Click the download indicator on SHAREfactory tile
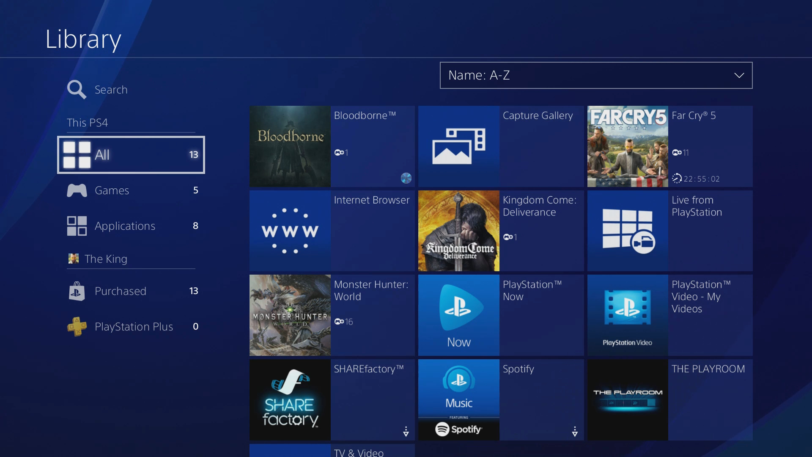Viewport: 812px width, 457px height. coord(406,432)
